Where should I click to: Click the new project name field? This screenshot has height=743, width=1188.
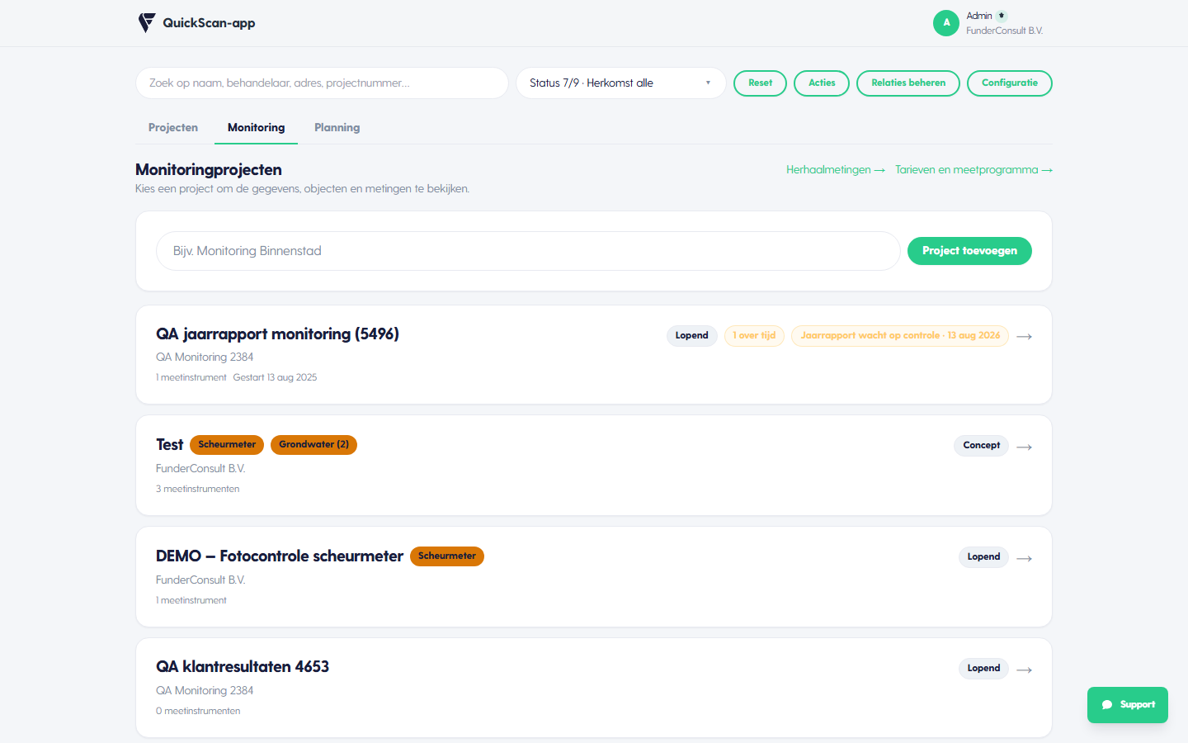pos(528,251)
